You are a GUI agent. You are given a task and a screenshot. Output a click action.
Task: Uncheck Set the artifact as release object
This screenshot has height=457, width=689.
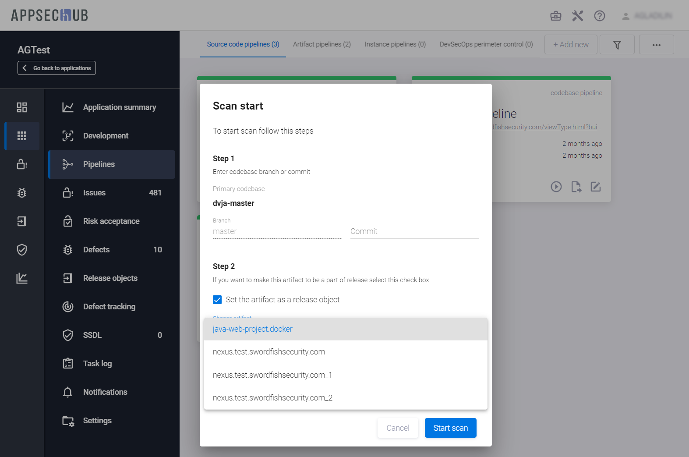click(x=217, y=300)
